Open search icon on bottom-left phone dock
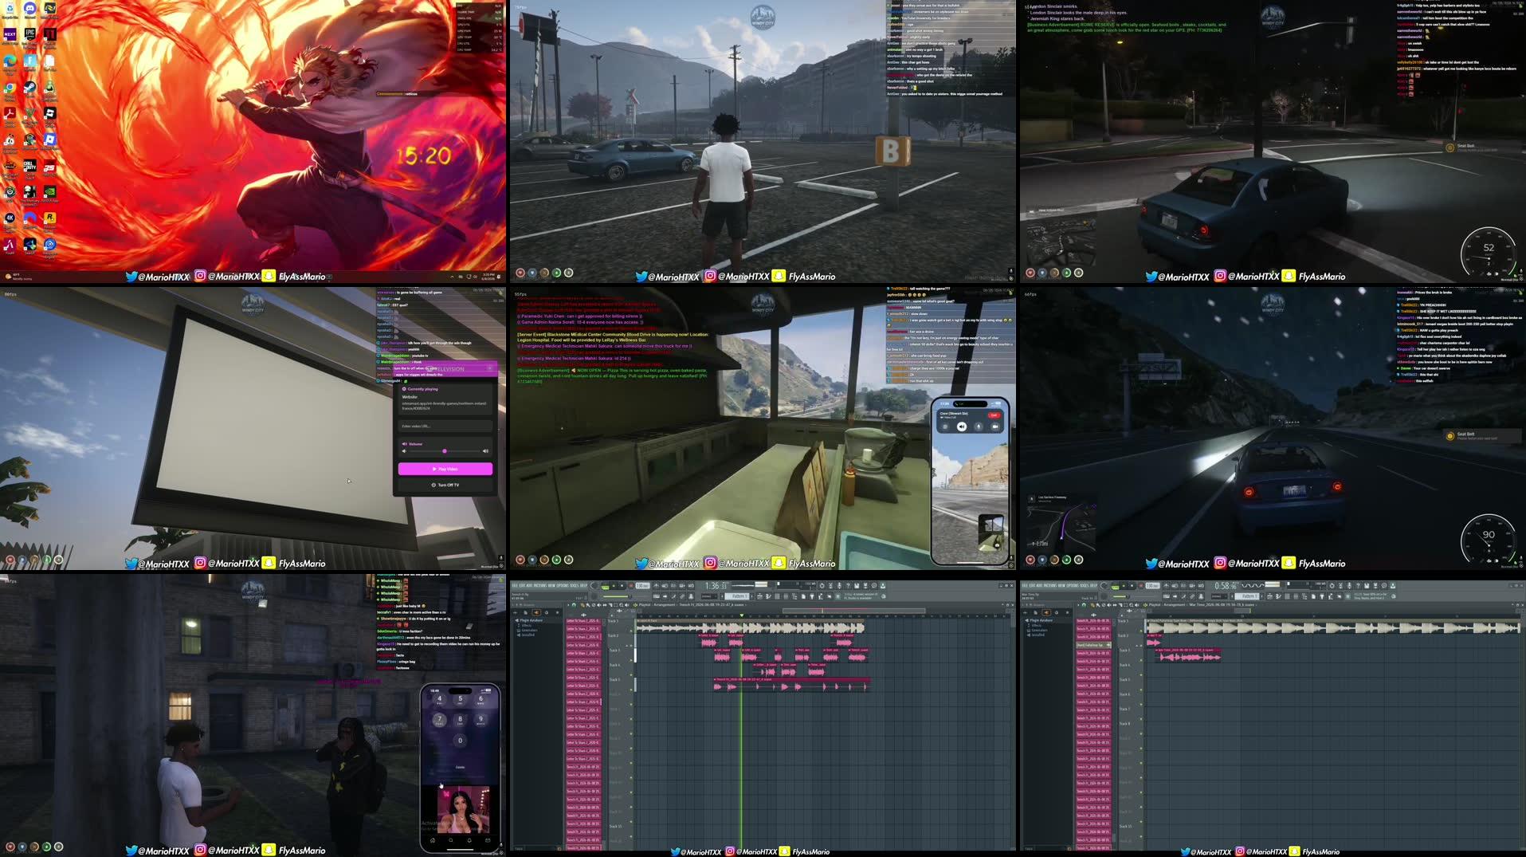Image resolution: width=1526 pixels, height=857 pixels. [451, 839]
